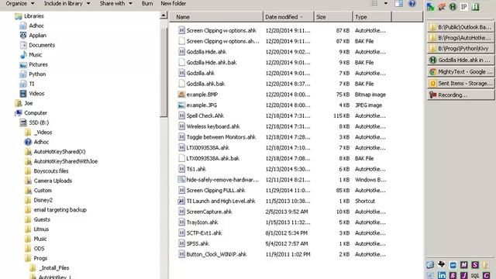This screenshot has height=279, width=496.
Task: Switch to B:\Progs\AutoHotke... window
Action: (x=460, y=38)
